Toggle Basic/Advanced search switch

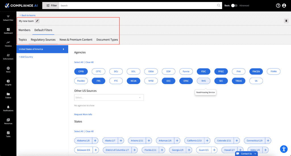coord(234,6)
